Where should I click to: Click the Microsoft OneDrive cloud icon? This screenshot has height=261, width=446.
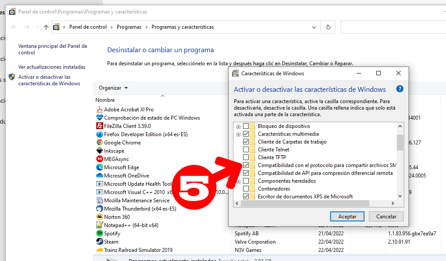(99, 175)
